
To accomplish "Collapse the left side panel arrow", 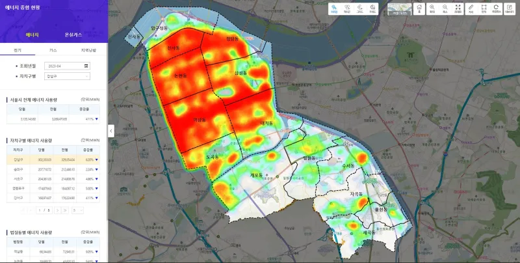I will 110,131.
